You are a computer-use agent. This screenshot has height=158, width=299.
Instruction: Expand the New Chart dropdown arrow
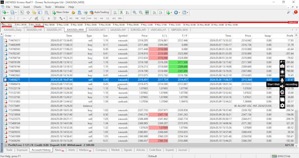(x=7, y=13)
